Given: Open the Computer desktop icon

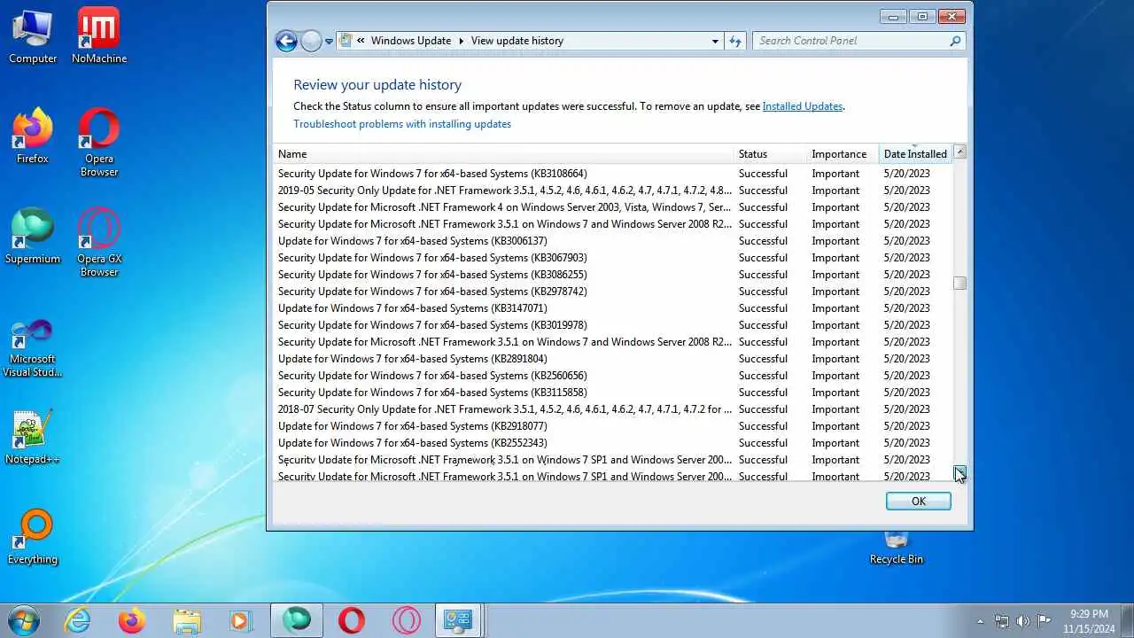Looking at the screenshot, I should (33, 36).
